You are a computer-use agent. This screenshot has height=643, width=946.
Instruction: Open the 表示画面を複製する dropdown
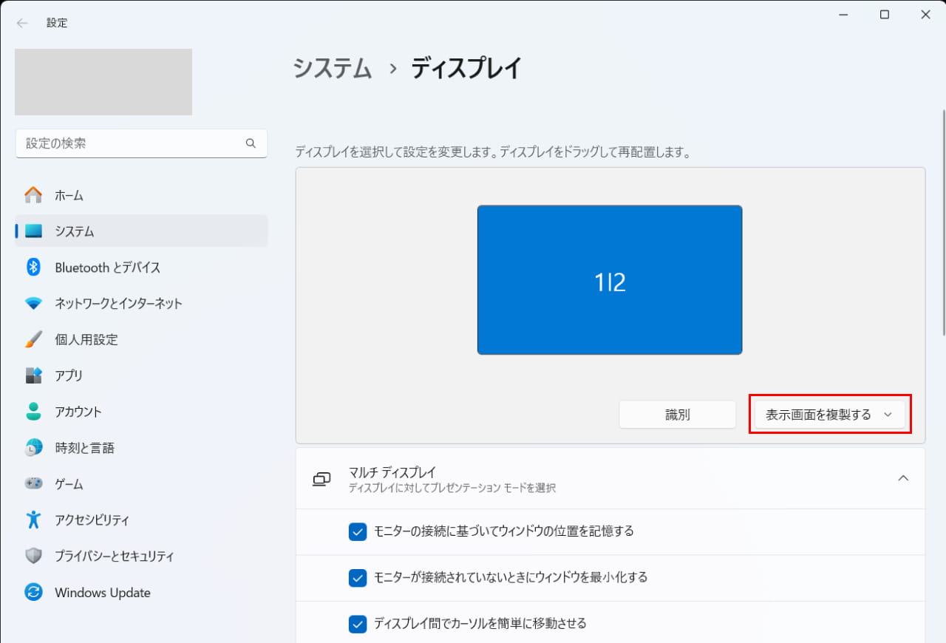pos(829,415)
